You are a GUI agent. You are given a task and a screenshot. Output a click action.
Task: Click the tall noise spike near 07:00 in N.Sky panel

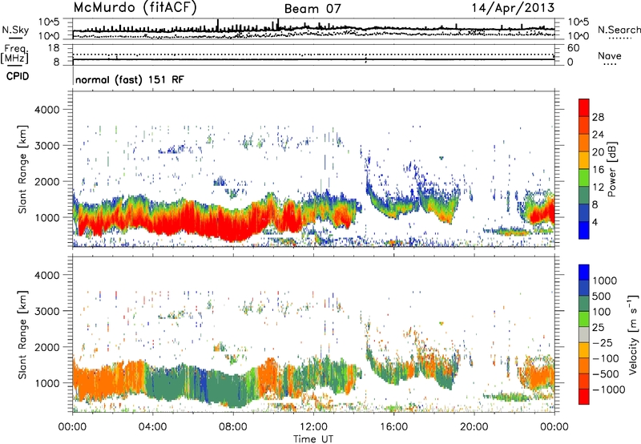coord(217,25)
